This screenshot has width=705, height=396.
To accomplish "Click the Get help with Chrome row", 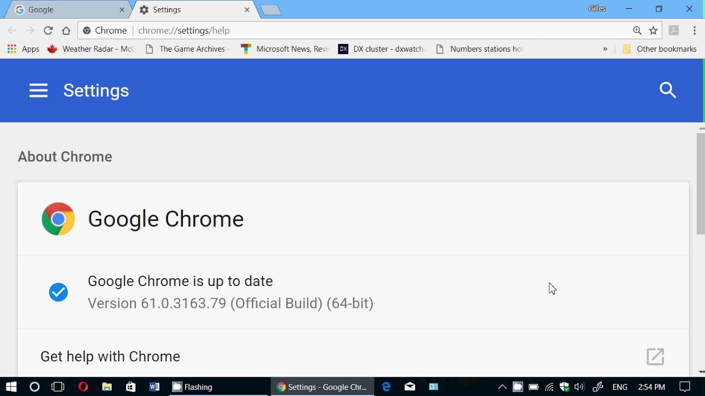I will [353, 356].
